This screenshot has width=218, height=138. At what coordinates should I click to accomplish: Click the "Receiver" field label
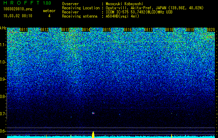[x=70, y=12]
